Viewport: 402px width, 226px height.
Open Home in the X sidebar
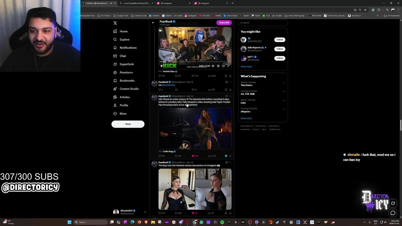pos(121,31)
